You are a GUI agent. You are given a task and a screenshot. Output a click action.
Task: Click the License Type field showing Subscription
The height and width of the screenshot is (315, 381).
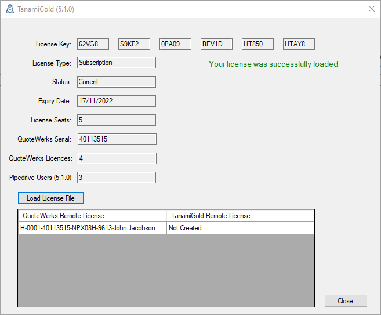point(117,63)
